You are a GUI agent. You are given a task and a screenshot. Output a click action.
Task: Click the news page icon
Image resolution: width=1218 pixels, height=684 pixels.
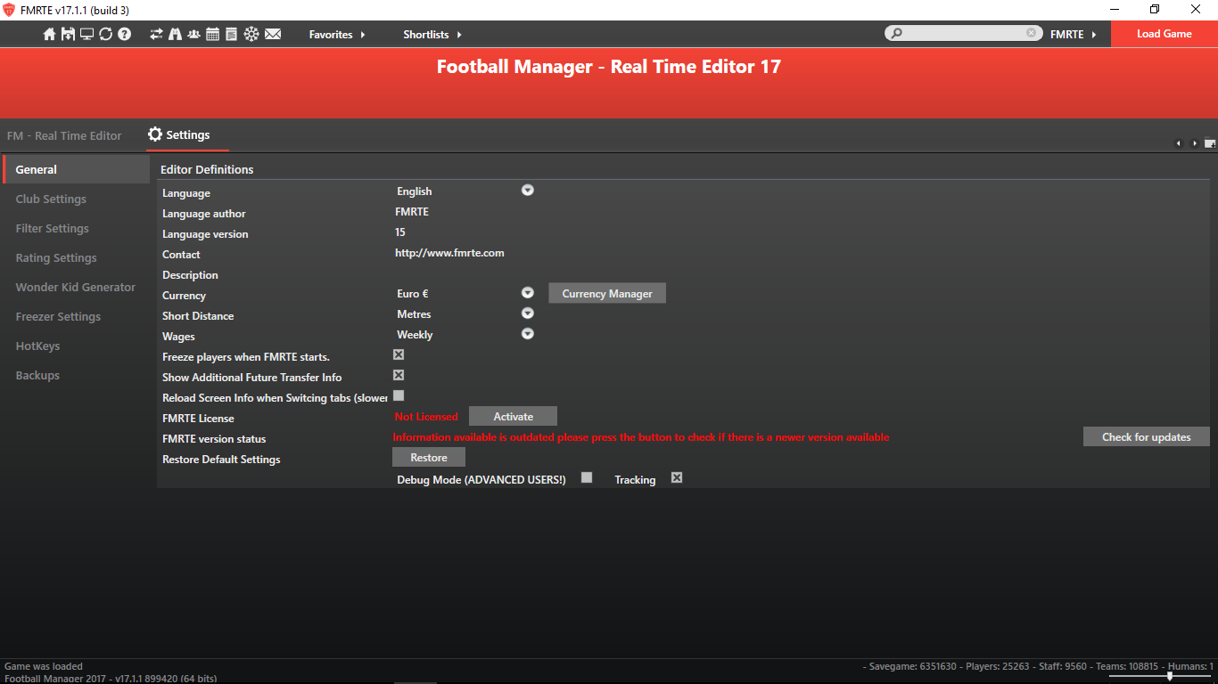tap(231, 34)
